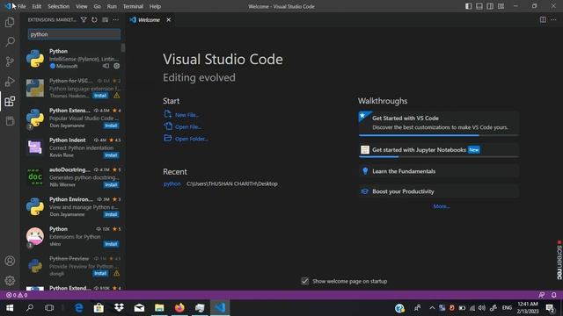Install Python Environment Manager extension
The width and height of the screenshot is (563, 316).
pyautogui.click(x=111, y=214)
